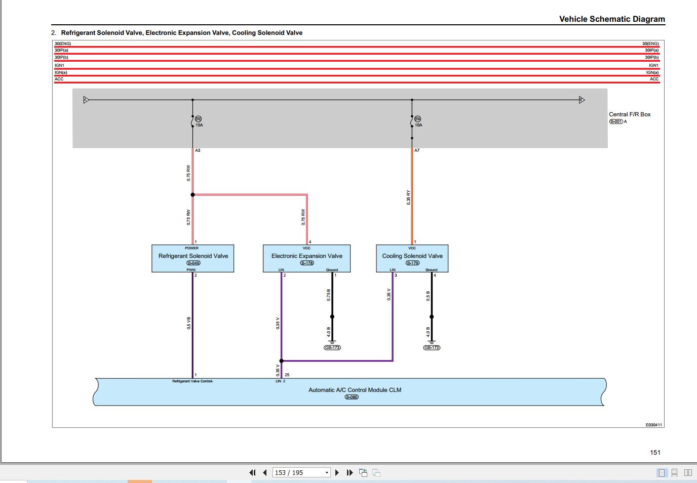Click GB-173 ground under Cooling Solenoid Valve
Viewport: 697px width, 483px height.
[432, 347]
